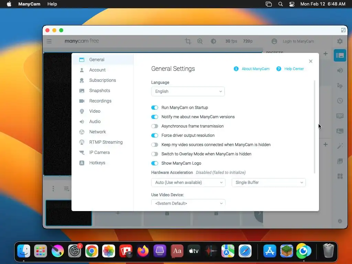Enable Switch to Overlay Mode toggle

(x=154, y=154)
